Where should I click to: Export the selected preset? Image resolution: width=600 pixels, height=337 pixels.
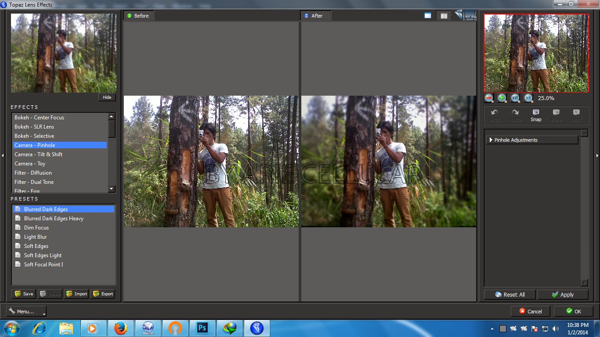click(x=103, y=294)
